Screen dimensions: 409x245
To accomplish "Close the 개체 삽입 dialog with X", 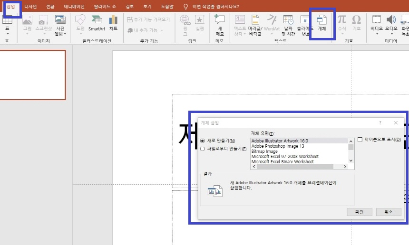I will coord(396,122).
